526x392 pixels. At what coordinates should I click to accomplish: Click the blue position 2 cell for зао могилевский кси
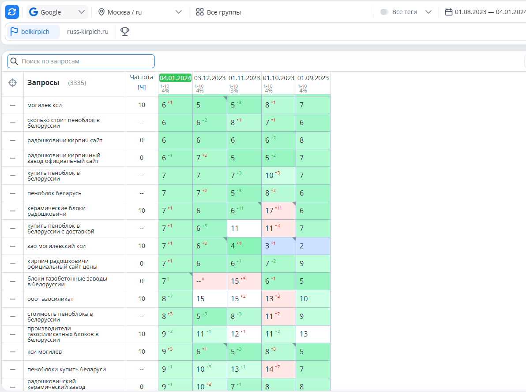pos(313,246)
